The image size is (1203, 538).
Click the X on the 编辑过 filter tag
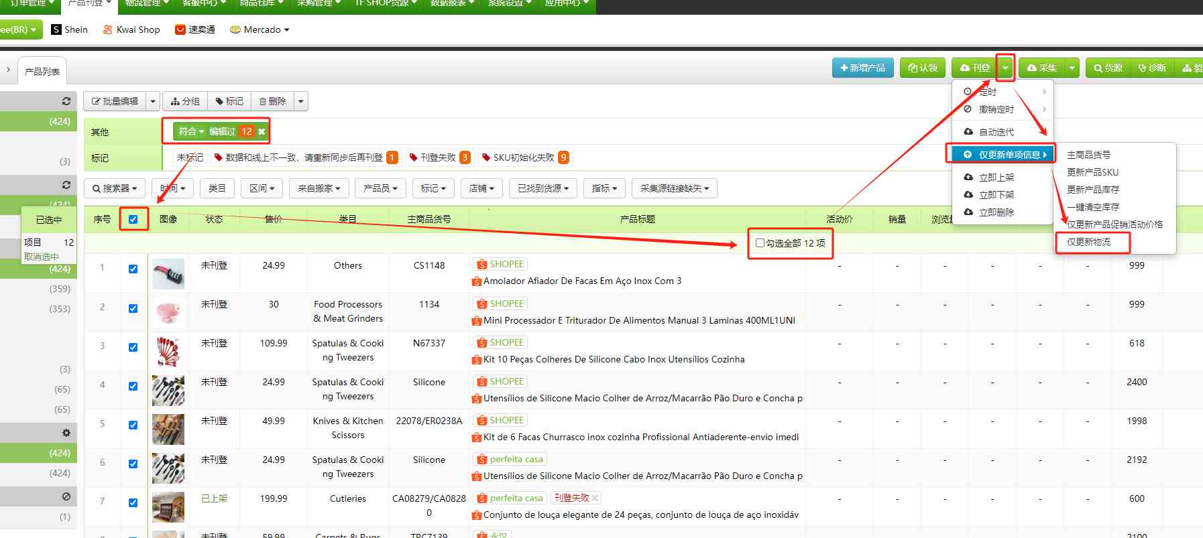pos(262,132)
